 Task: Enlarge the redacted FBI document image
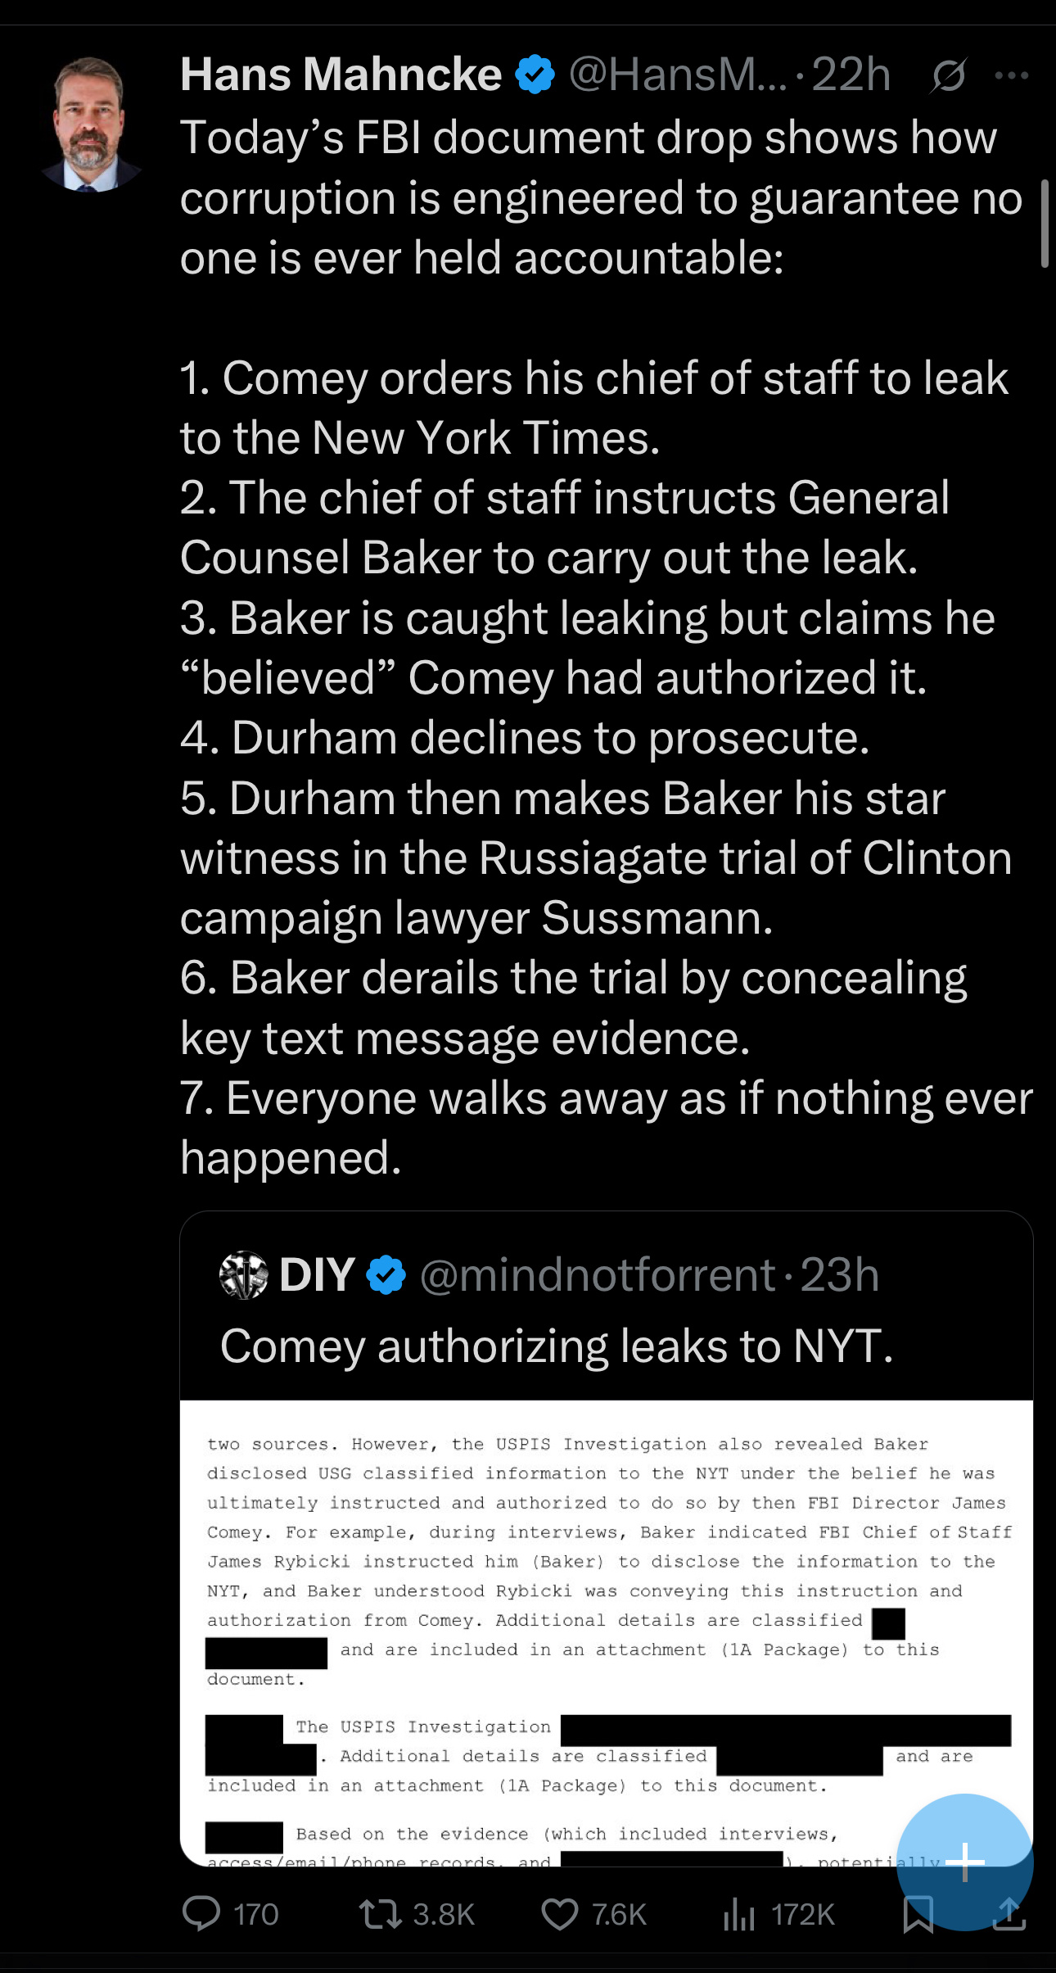(x=607, y=1633)
